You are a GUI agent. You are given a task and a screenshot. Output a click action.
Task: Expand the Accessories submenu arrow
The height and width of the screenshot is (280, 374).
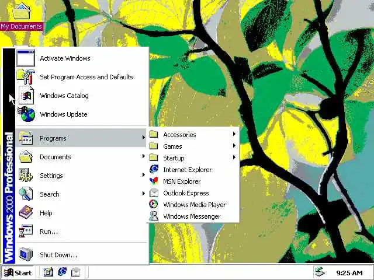[x=234, y=134]
